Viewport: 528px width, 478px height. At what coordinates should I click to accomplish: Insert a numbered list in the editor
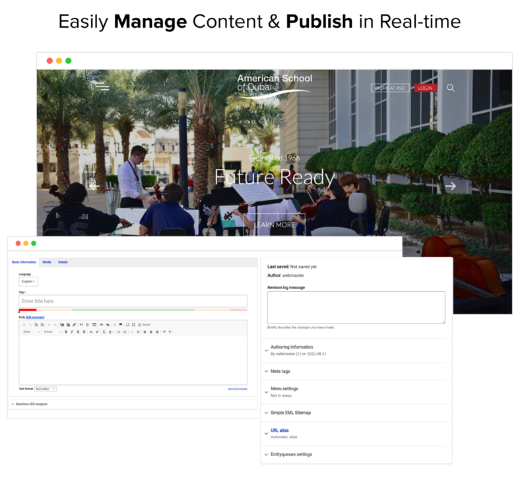click(x=119, y=332)
